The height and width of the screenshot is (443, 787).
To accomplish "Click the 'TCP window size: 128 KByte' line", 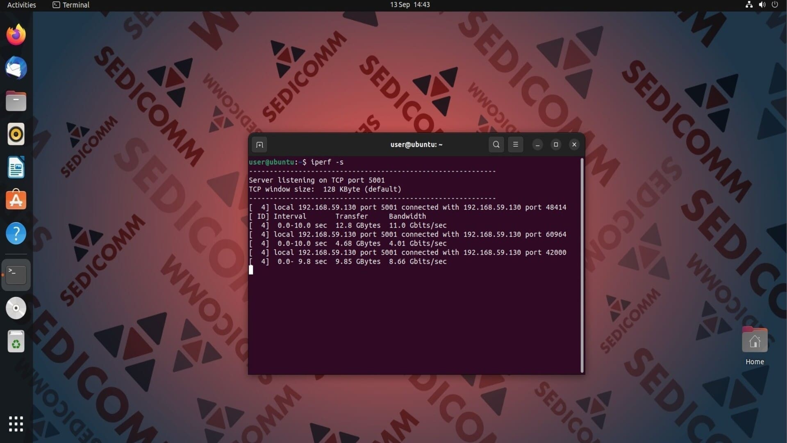I will [x=325, y=189].
